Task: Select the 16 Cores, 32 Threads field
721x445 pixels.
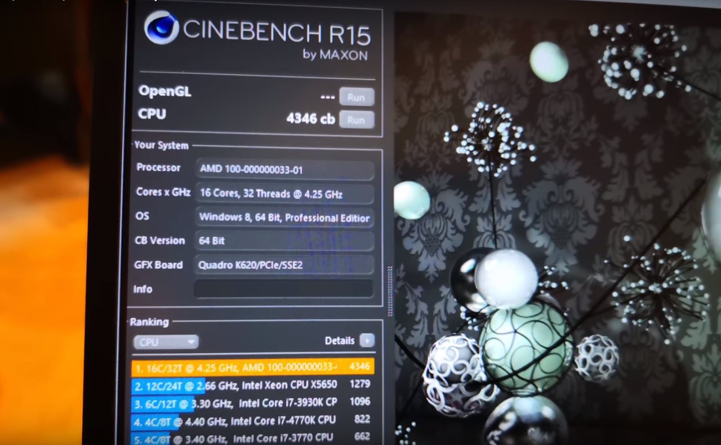Action: pyautogui.click(x=284, y=194)
